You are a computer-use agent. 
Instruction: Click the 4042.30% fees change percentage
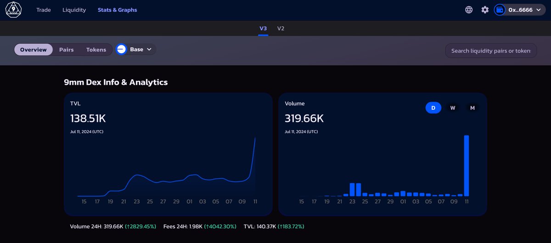tap(220, 226)
